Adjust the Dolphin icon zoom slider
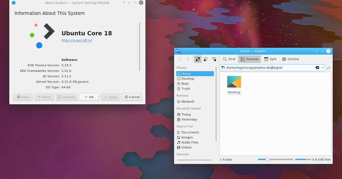The width and height of the screenshot is (342, 179). 275,159
